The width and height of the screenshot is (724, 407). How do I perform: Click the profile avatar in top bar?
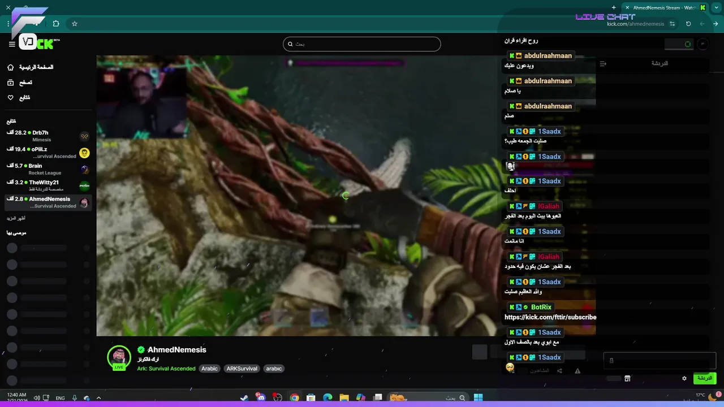coord(703,44)
